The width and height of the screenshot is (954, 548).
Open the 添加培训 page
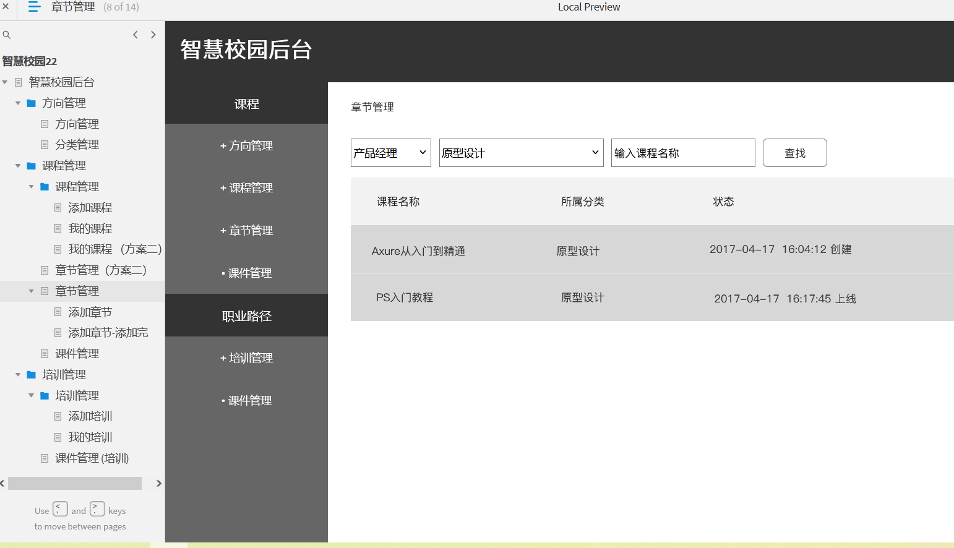point(90,416)
